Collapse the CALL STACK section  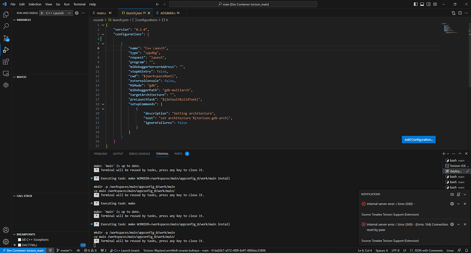click(x=14, y=196)
